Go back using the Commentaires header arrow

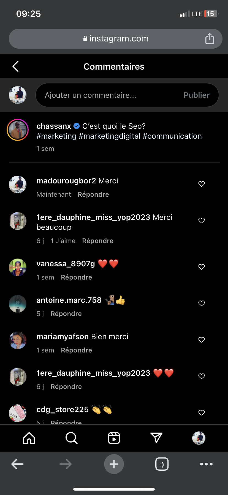click(16, 66)
